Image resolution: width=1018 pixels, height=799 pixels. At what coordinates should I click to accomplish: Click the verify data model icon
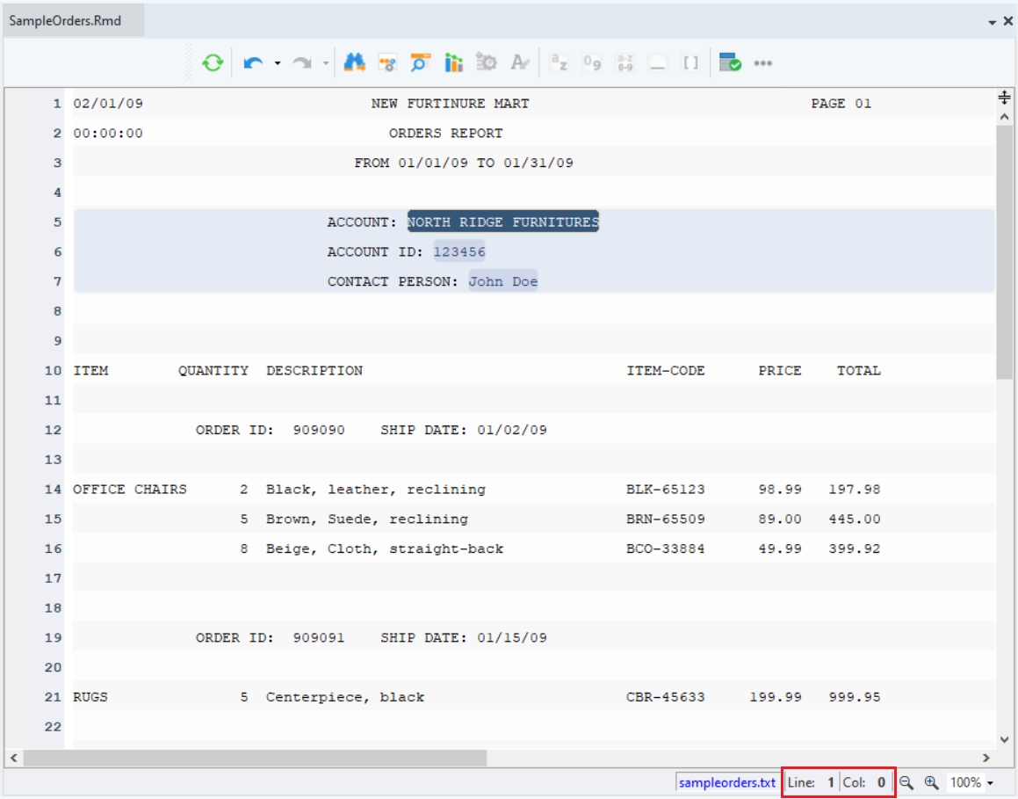click(730, 63)
